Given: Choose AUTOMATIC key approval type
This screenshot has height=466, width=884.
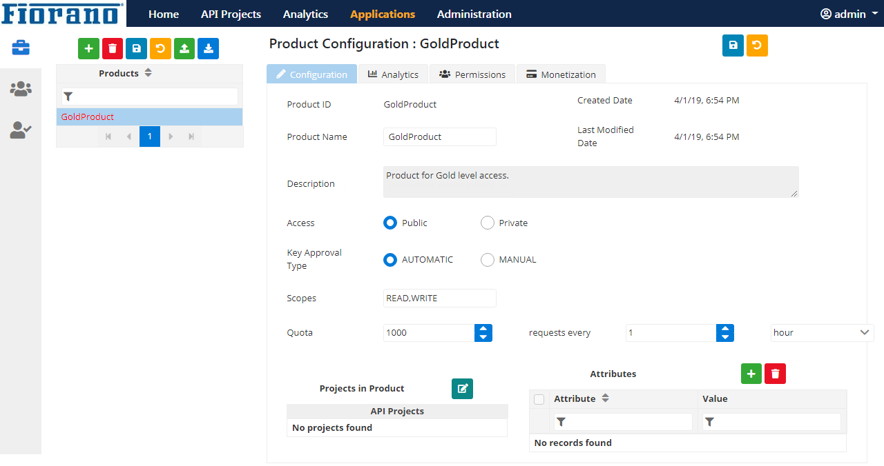Looking at the screenshot, I should pyautogui.click(x=390, y=260).
